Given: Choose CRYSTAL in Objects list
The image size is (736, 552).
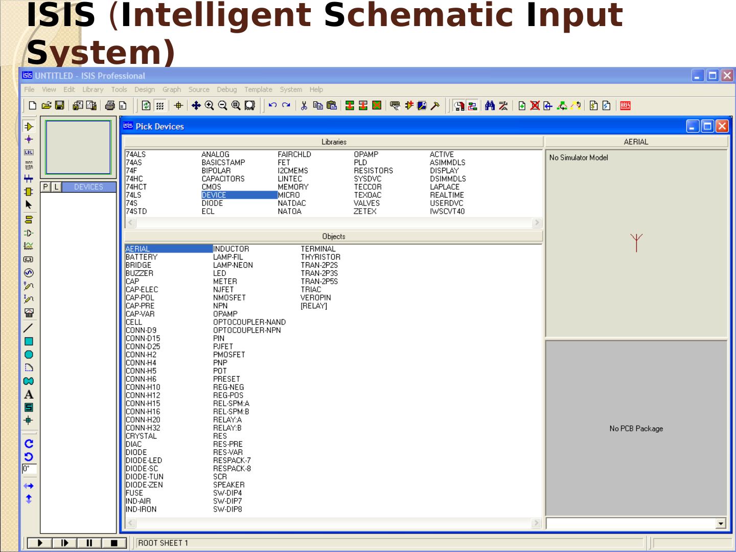Looking at the screenshot, I should tap(141, 436).
